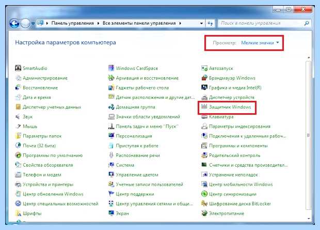Screen dimensions: 320x230
Task: Open Учетные записи пользователей link
Action: click(x=149, y=184)
